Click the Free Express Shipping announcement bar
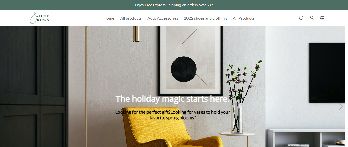The height and width of the screenshot is (147, 348). pyautogui.click(x=174, y=5)
